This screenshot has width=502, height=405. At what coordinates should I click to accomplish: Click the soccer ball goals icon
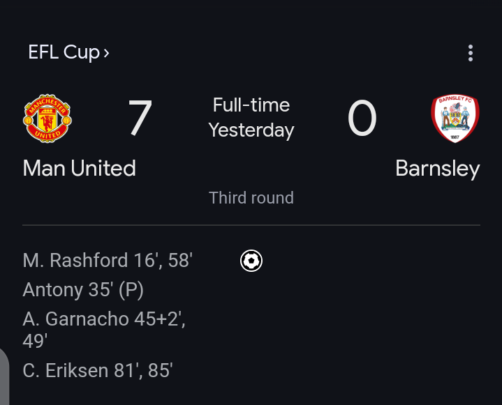pyautogui.click(x=251, y=261)
